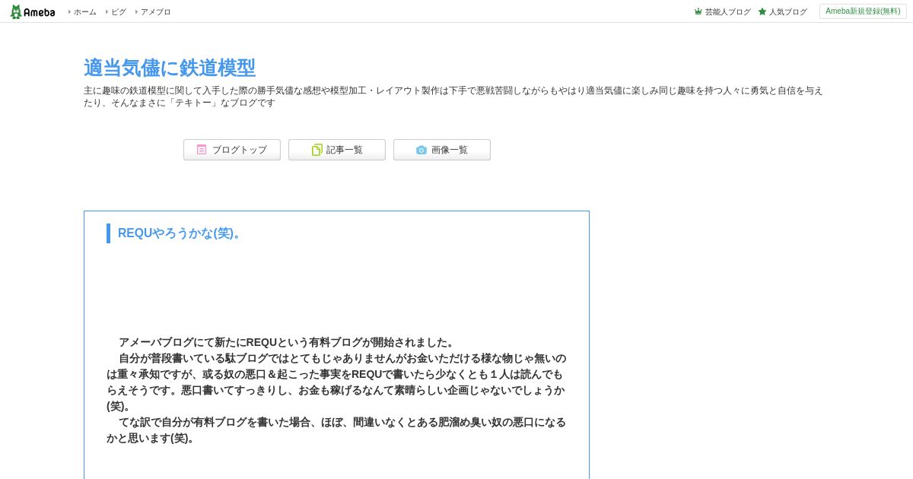Screen dimensions: 913x479
Task: Open the 芸能人ブログ link
Action: coord(727,11)
